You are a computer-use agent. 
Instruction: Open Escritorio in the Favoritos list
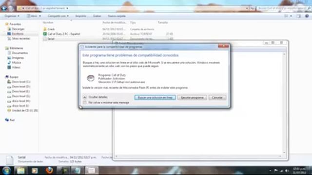pyautogui.click(x=18, y=34)
